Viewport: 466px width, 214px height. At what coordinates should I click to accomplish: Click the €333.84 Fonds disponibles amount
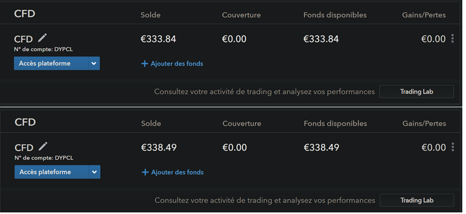pos(321,39)
